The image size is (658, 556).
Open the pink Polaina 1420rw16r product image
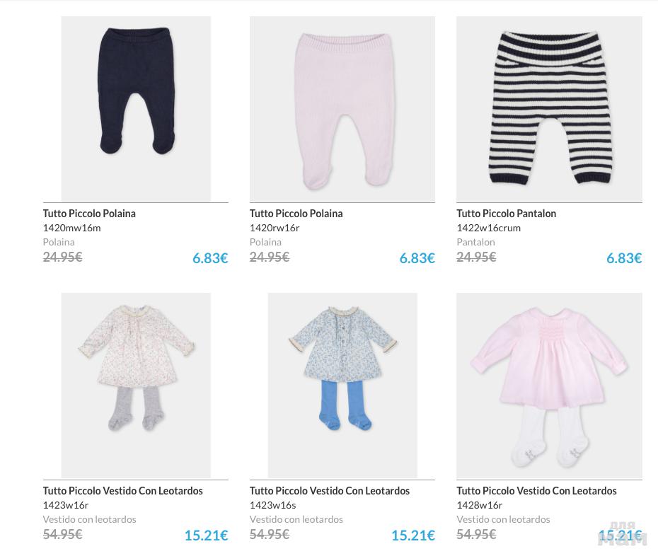[x=342, y=108]
